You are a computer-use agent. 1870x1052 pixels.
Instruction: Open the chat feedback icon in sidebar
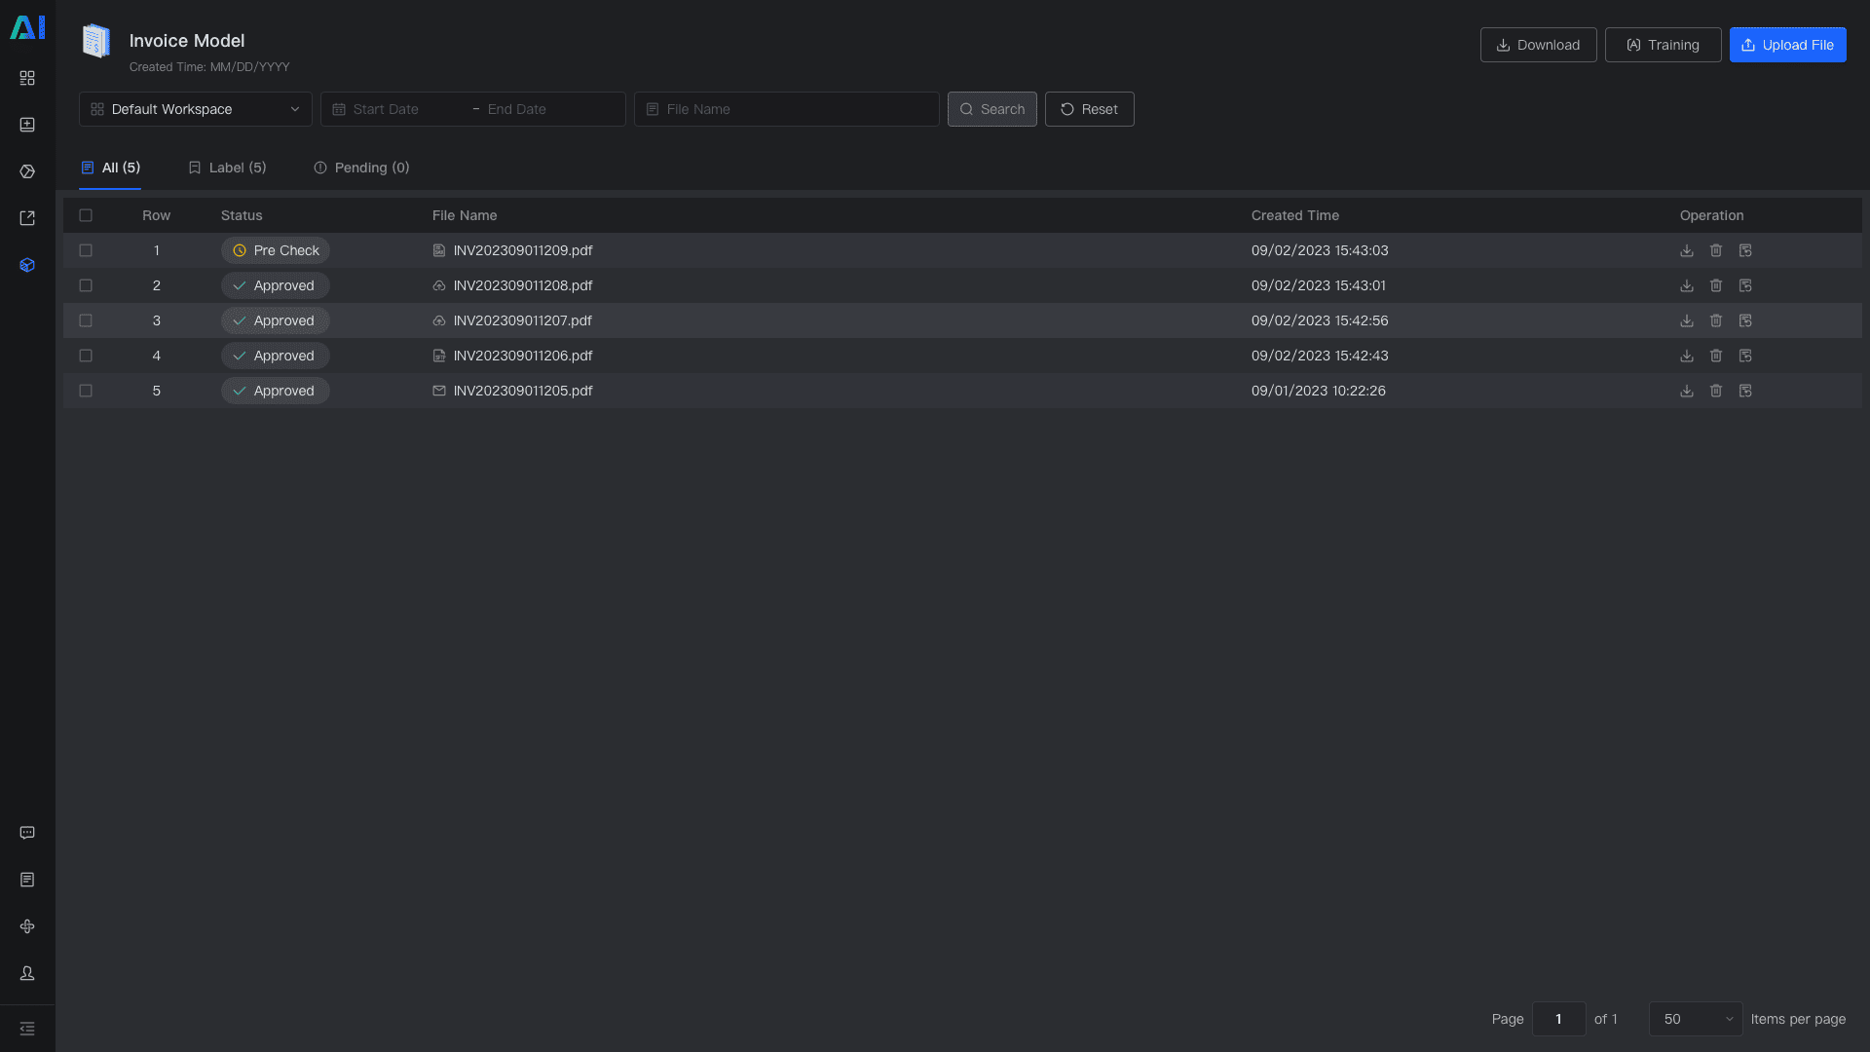[27, 833]
